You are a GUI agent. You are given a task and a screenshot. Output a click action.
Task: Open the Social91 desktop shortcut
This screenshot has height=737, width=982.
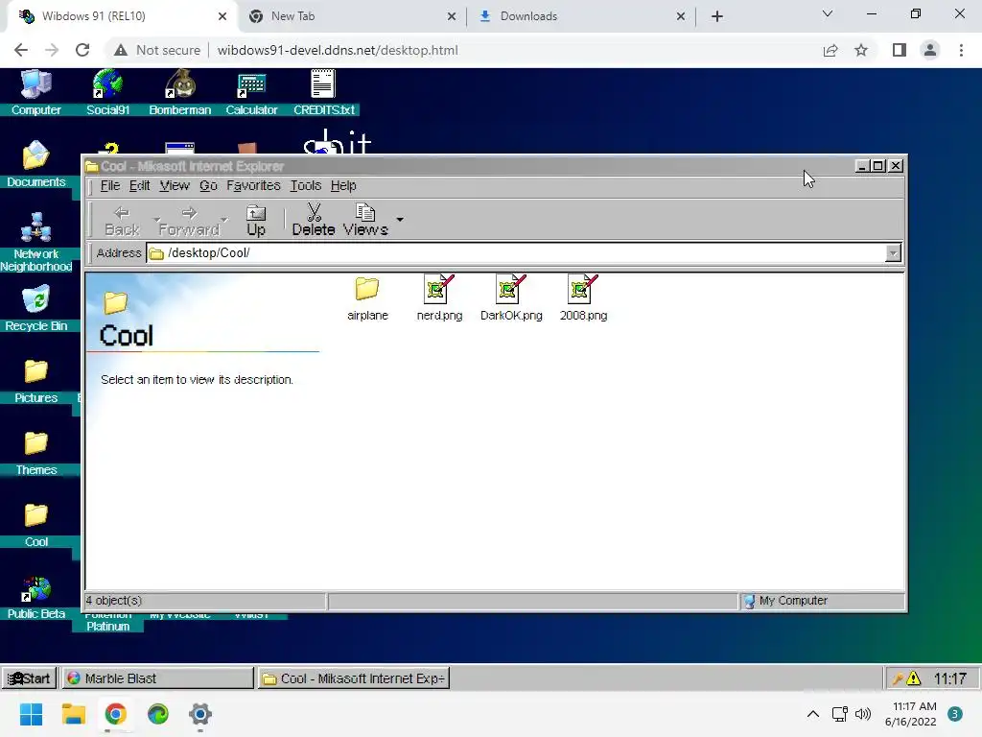point(107,91)
